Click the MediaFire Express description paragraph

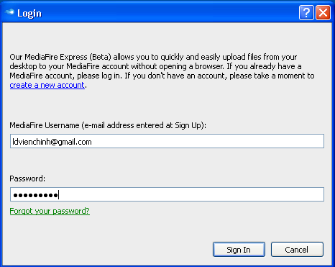(162, 71)
